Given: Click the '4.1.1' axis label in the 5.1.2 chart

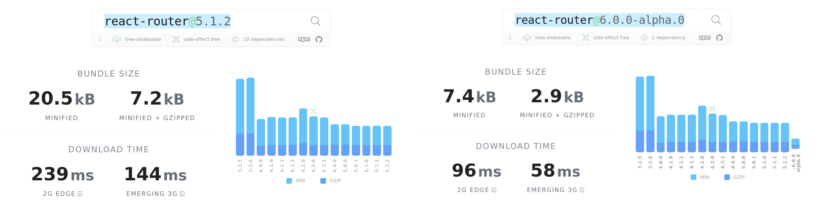Looking at the screenshot, I should pyautogui.click(x=282, y=166).
